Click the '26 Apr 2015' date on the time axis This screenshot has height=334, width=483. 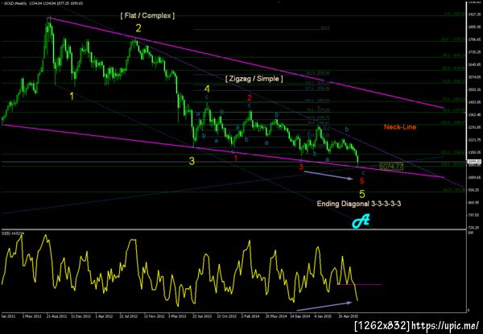click(348, 316)
